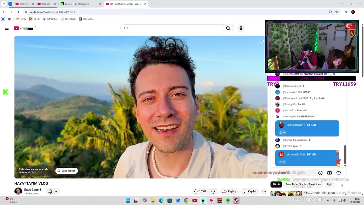Image resolution: width=364 pixels, height=205 pixels.
Task: Open the PORTAKAL bookmark
Action: 86,19
